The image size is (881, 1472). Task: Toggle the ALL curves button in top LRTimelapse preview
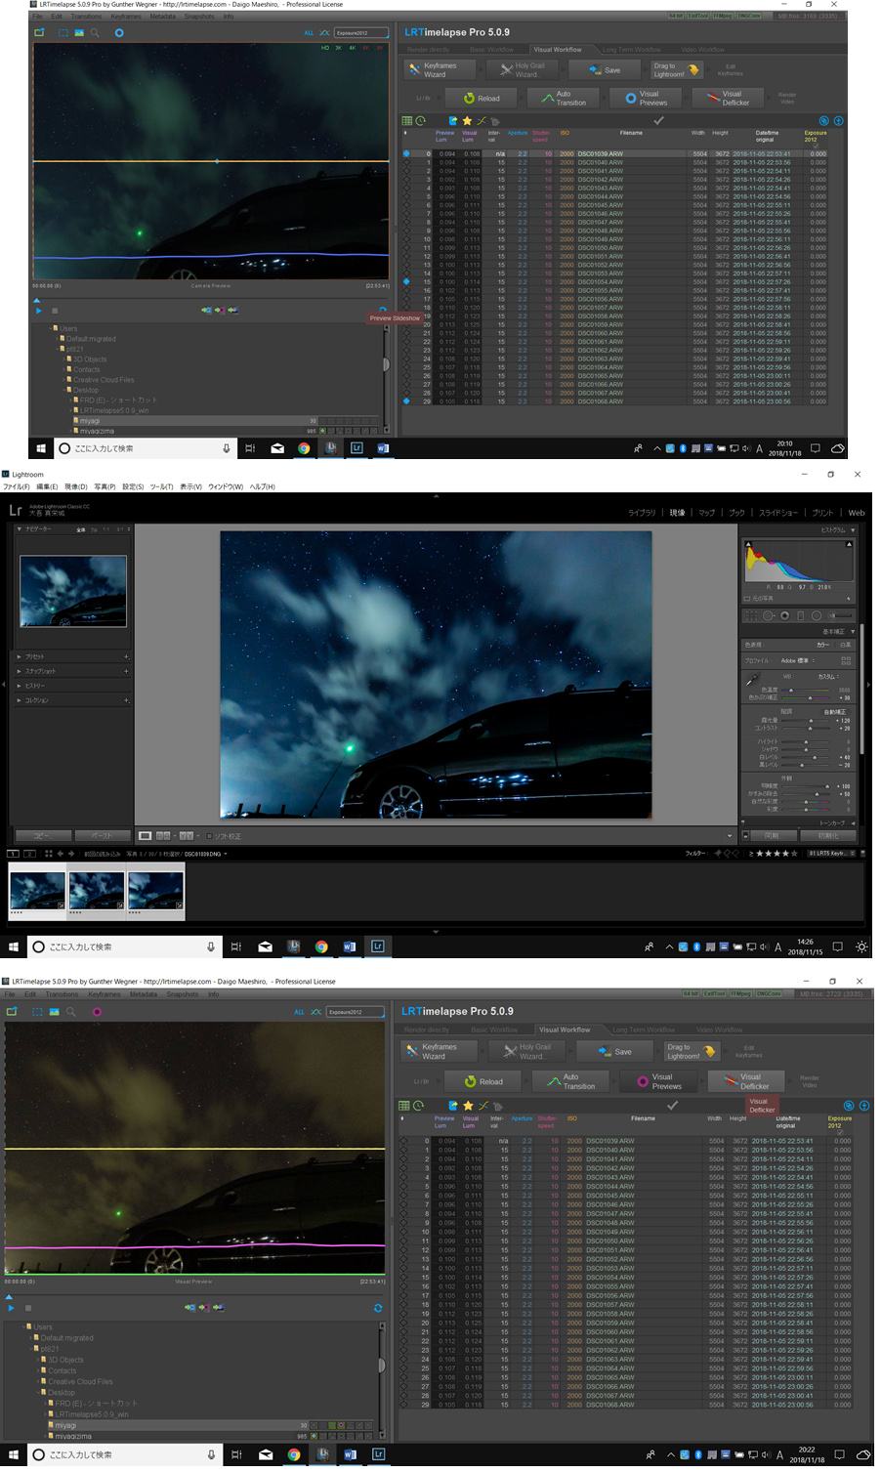pyautogui.click(x=309, y=32)
